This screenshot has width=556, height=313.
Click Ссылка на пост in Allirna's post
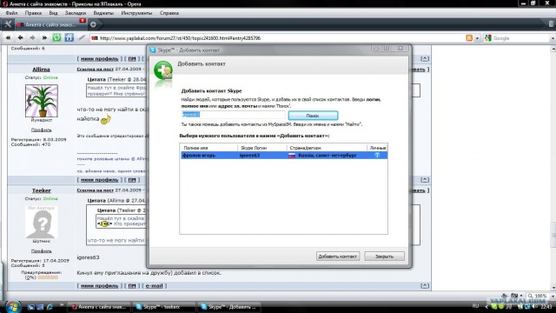[95, 70]
